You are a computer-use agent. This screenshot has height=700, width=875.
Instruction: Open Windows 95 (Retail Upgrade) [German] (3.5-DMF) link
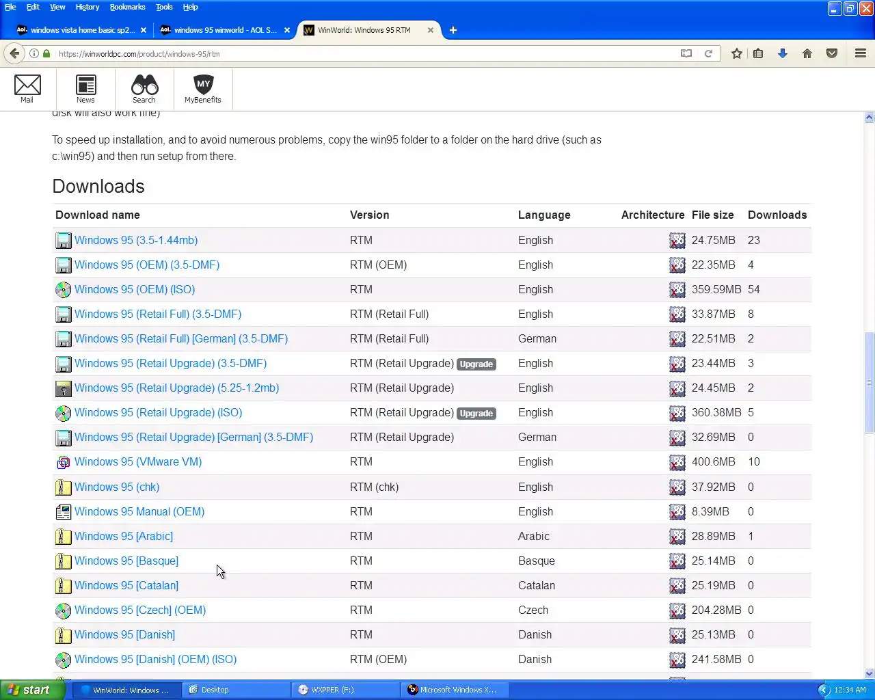(194, 437)
